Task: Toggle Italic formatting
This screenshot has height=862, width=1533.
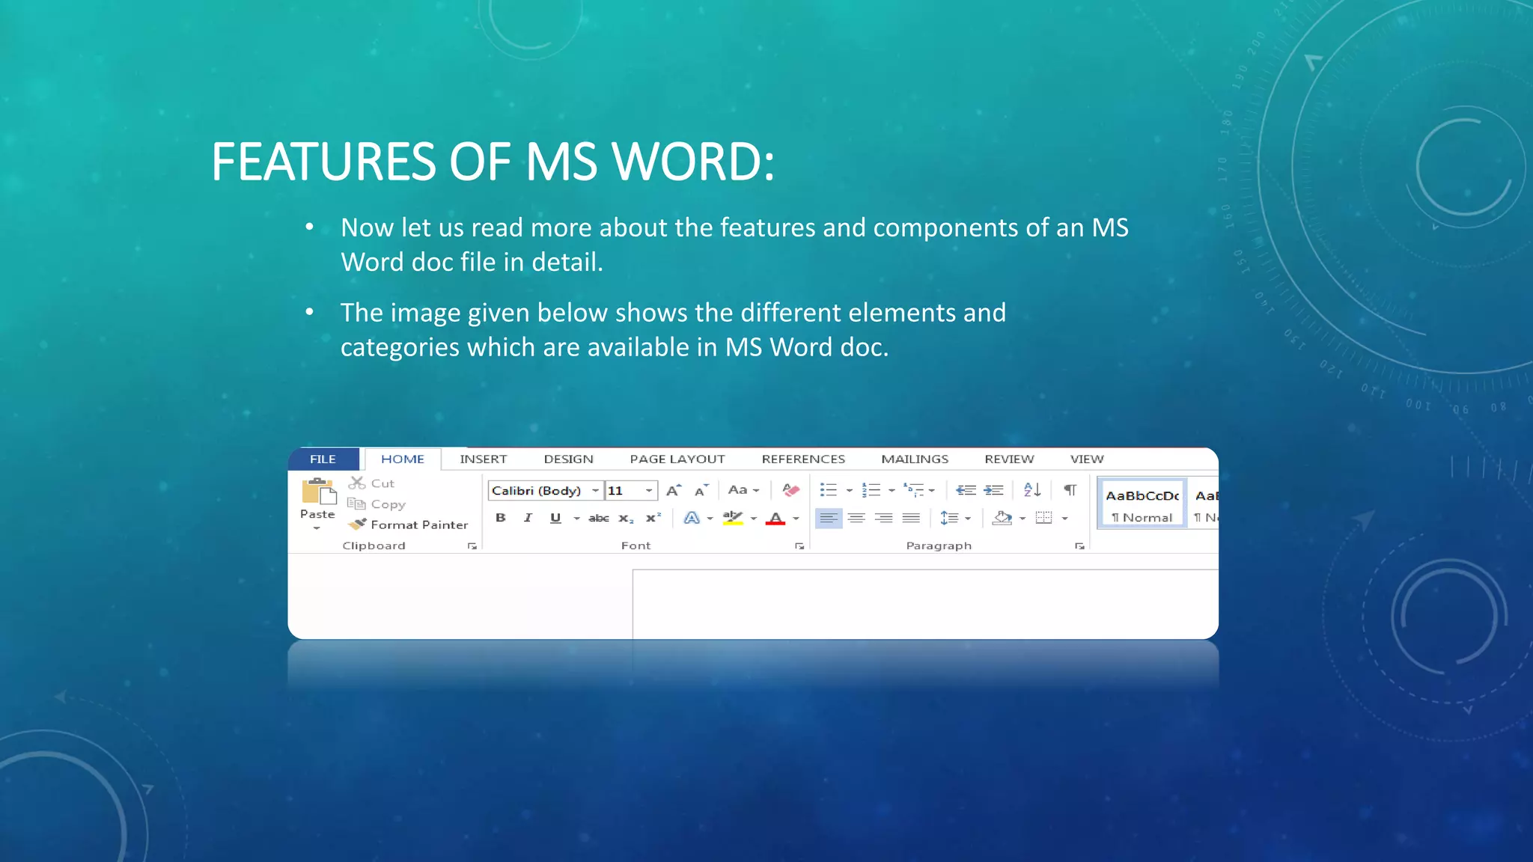Action: [528, 518]
